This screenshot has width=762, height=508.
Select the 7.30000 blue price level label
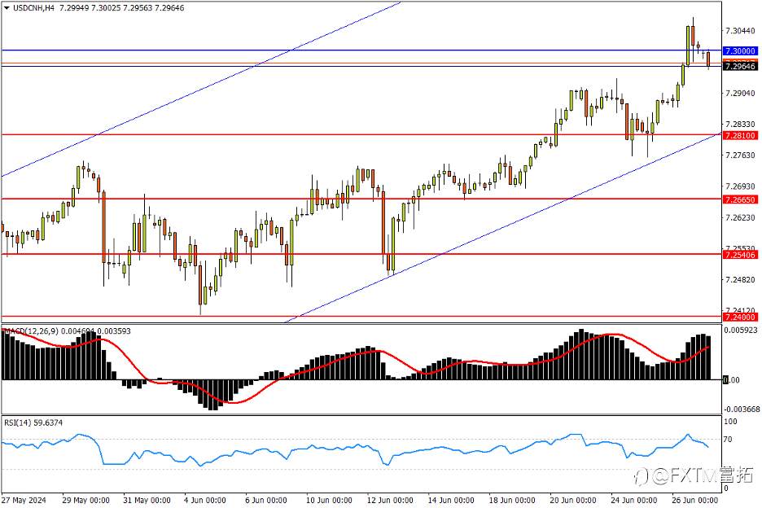(x=740, y=51)
